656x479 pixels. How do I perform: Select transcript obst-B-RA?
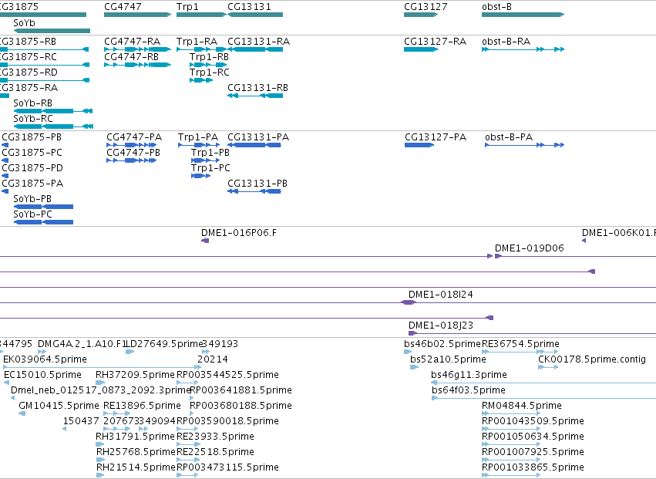[x=523, y=49]
